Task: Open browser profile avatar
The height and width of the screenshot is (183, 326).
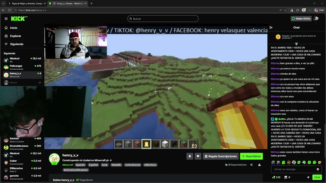Action: click(304, 10)
